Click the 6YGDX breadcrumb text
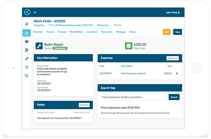Image resolution: width=211 pixels, height=139 pixels. tap(117, 25)
